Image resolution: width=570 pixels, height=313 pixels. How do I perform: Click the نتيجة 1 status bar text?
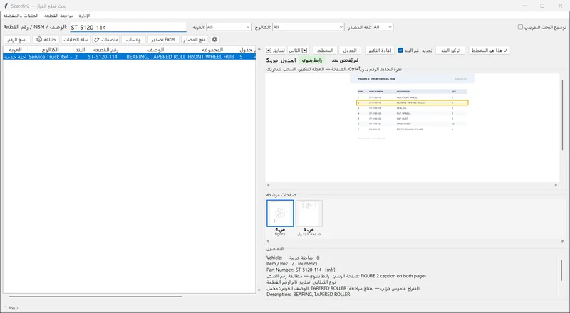[12, 307]
